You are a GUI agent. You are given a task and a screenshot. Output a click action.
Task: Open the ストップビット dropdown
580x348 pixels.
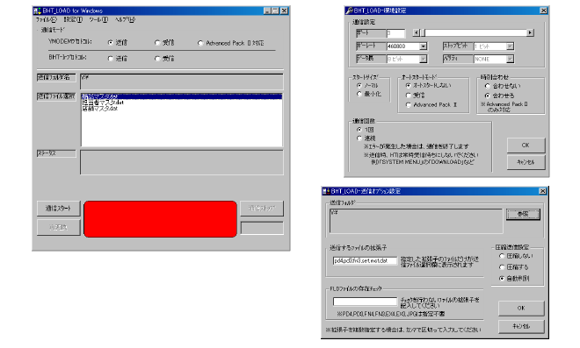tap(510, 46)
